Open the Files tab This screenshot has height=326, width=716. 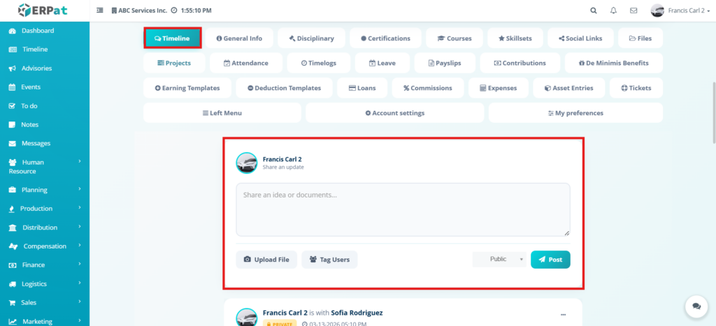[640, 38]
